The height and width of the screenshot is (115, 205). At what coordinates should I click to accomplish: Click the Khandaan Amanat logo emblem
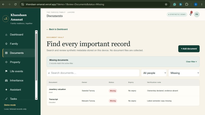[6, 19]
